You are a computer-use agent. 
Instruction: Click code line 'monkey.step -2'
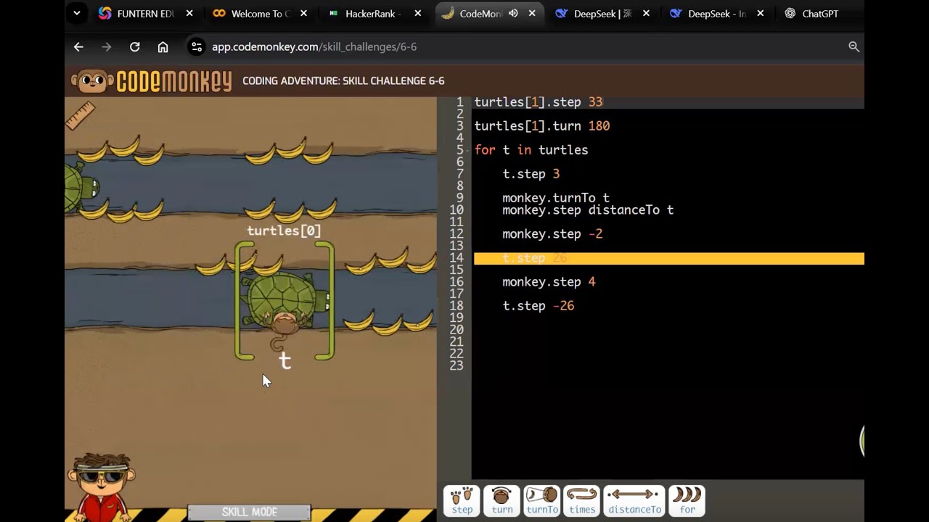point(552,234)
